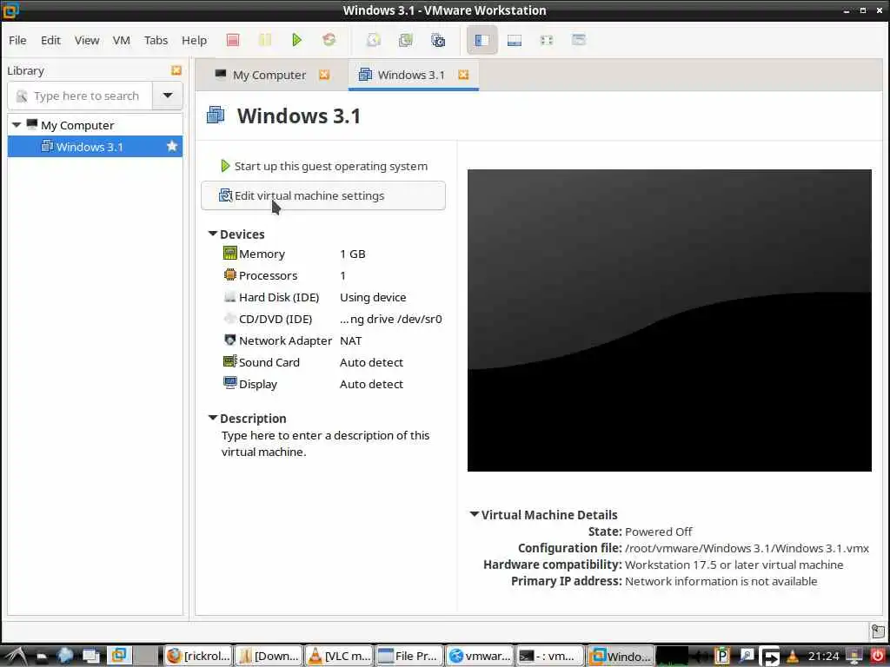The image size is (890, 667).
Task: Open the system start menu icon
Action: (15, 656)
